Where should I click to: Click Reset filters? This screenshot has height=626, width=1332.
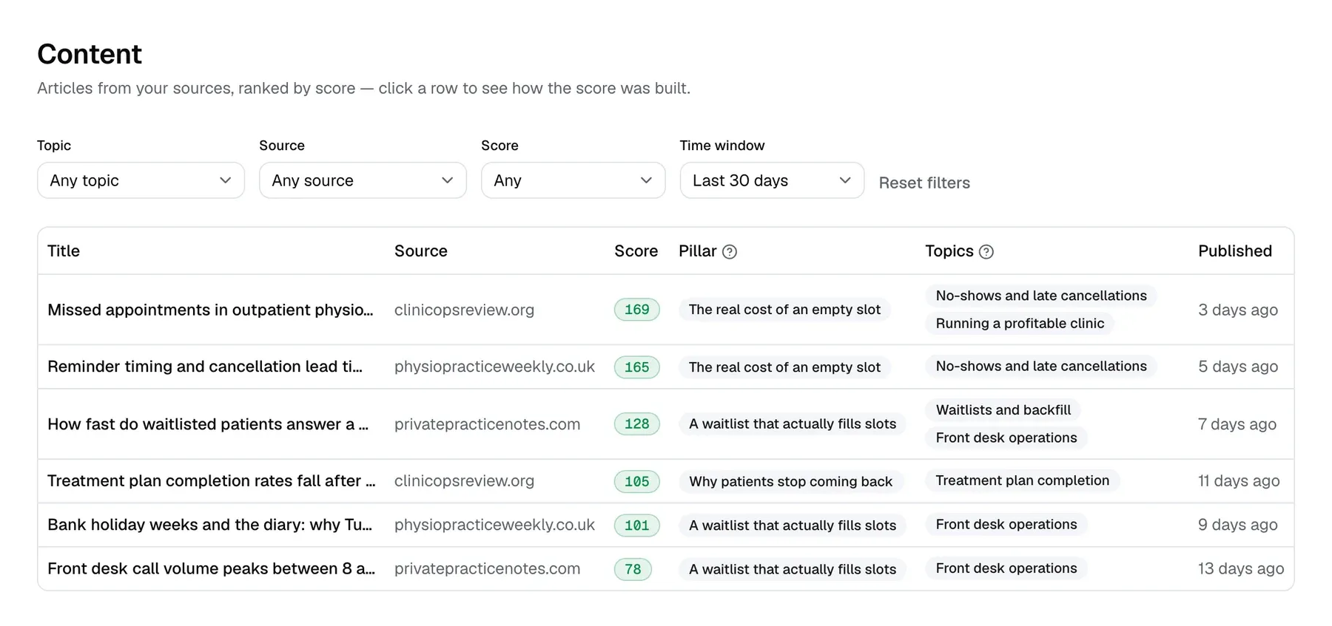point(924,183)
